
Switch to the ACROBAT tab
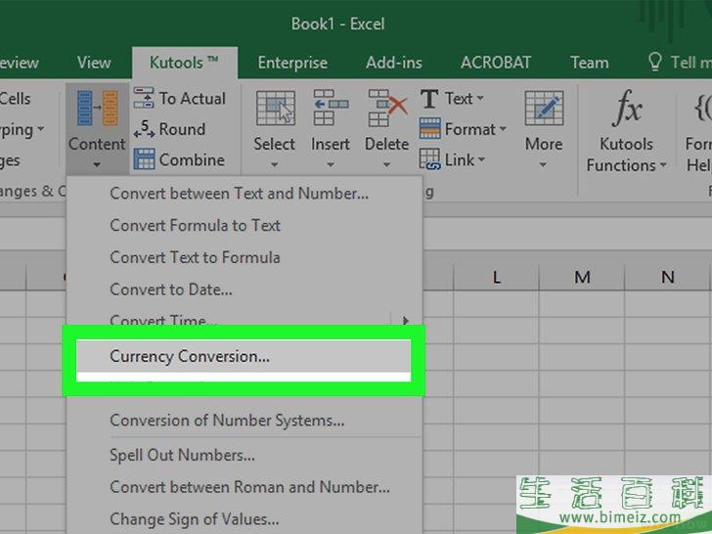[496, 63]
